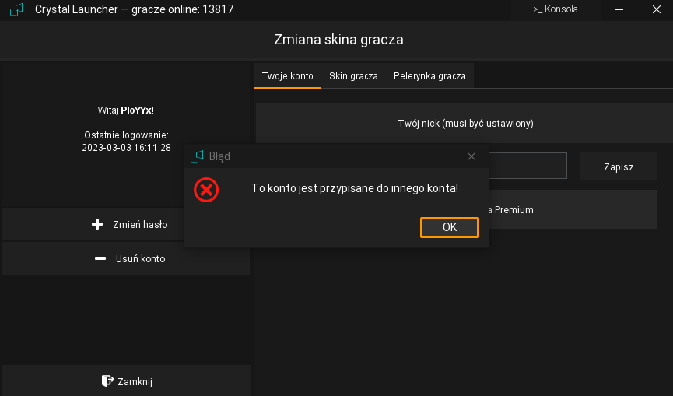Close the Crystal Launcher window

point(657,9)
